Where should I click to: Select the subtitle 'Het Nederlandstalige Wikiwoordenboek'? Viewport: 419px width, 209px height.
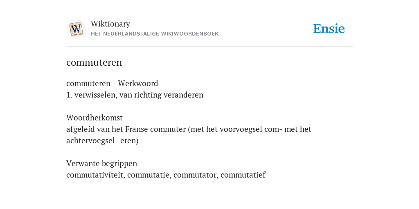pyautogui.click(x=155, y=34)
